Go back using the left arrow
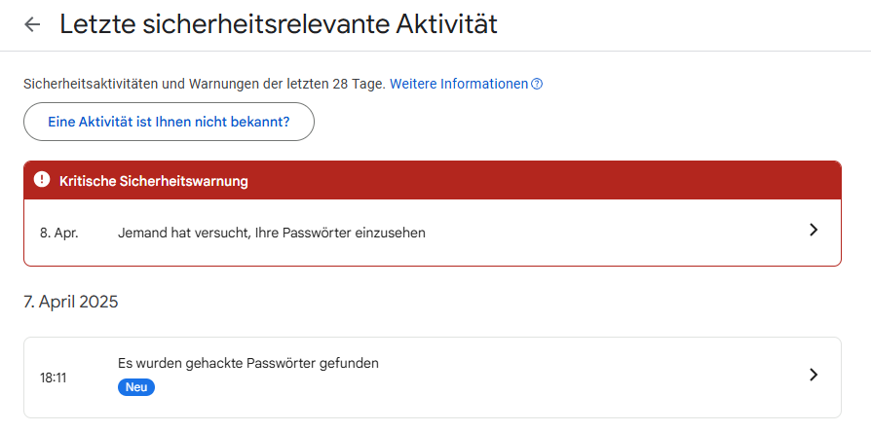The width and height of the screenshot is (871, 432). (x=33, y=25)
